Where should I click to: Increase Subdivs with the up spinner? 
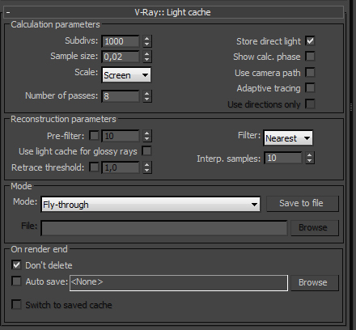tap(146, 38)
